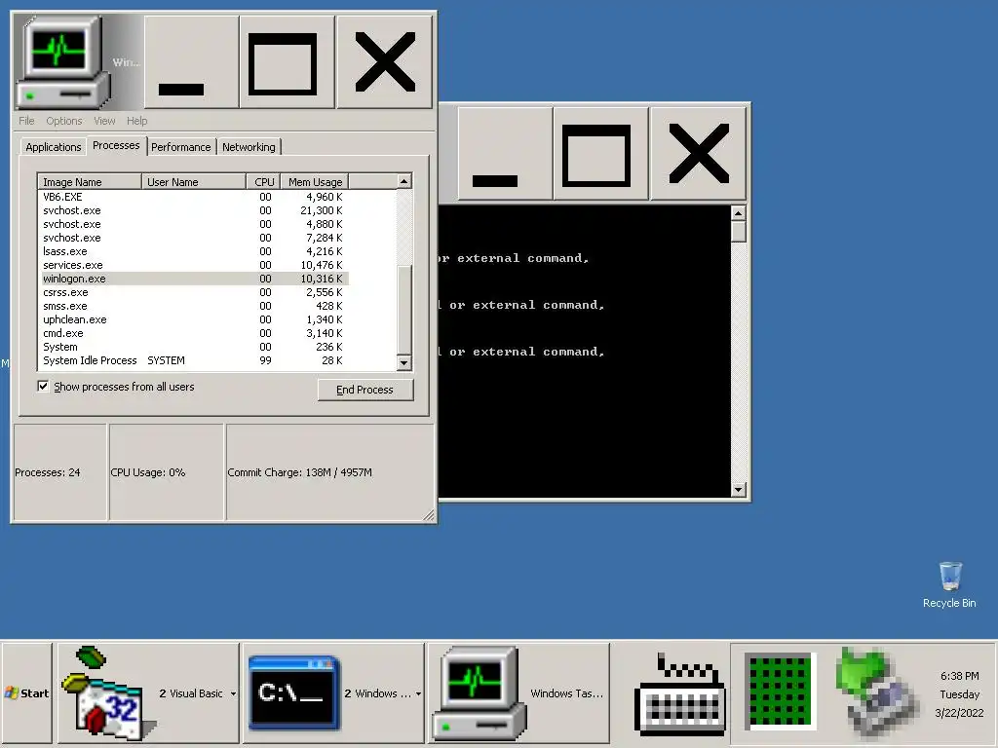Select the services.exe process row
Screen dimensions: 998x748
194,265
